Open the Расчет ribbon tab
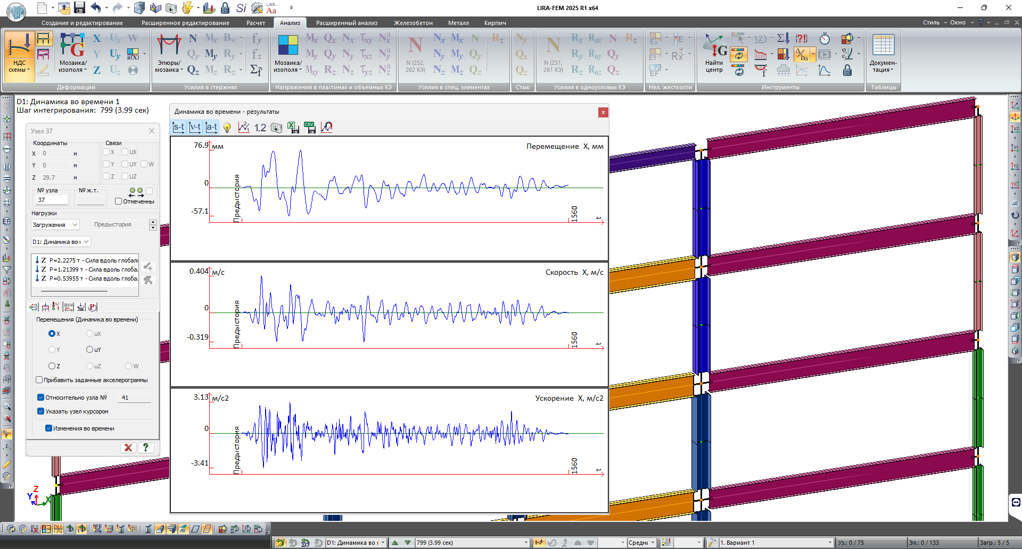Image resolution: width=1022 pixels, height=549 pixels. (x=256, y=23)
